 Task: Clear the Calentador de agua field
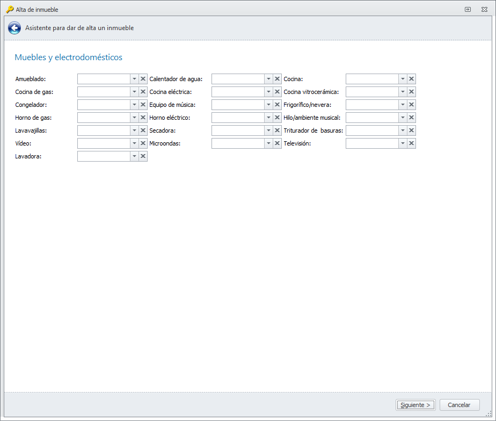277,79
